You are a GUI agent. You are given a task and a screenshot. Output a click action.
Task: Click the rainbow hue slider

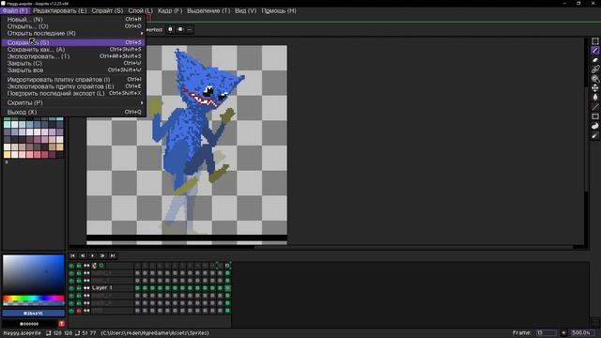[34, 298]
